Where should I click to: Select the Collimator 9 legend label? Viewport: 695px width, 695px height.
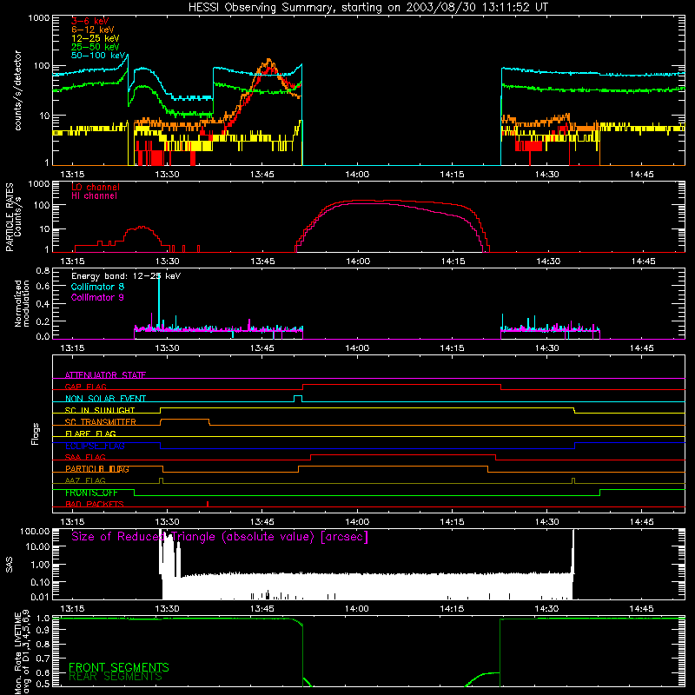pyautogui.click(x=97, y=297)
